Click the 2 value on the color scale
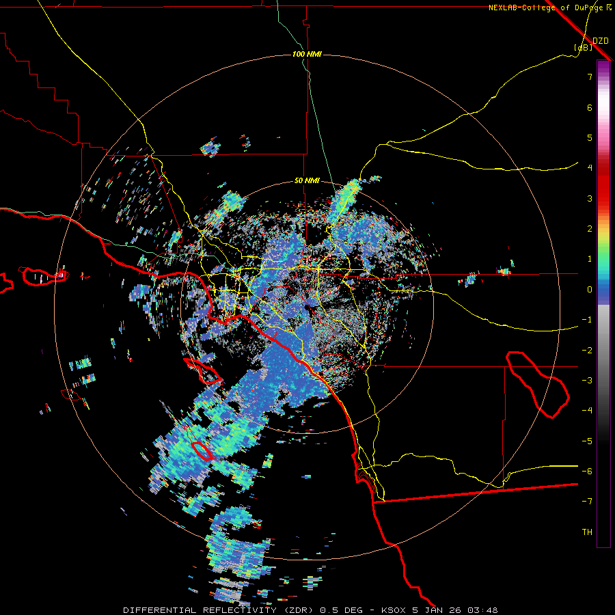 click(590, 229)
